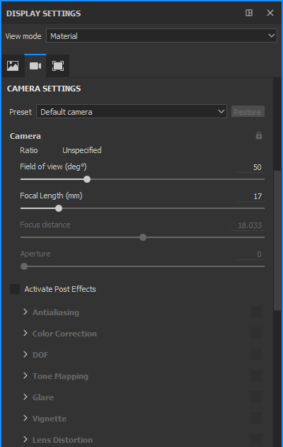The width and height of the screenshot is (283, 447).
Task: Click the Antialiasing chevron arrow
Action: coord(25,312)
